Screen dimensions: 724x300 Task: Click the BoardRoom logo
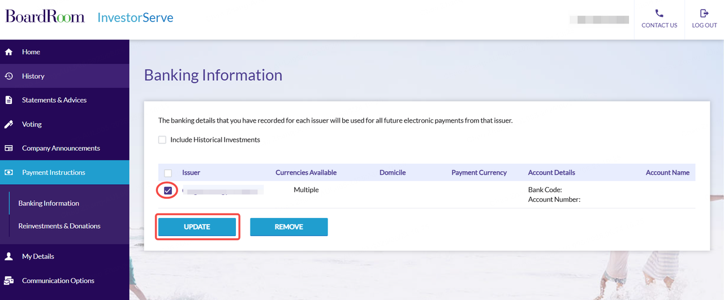click(x=45, y=16)
